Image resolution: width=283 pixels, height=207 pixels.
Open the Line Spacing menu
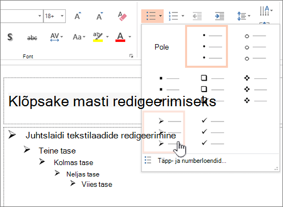244,16
